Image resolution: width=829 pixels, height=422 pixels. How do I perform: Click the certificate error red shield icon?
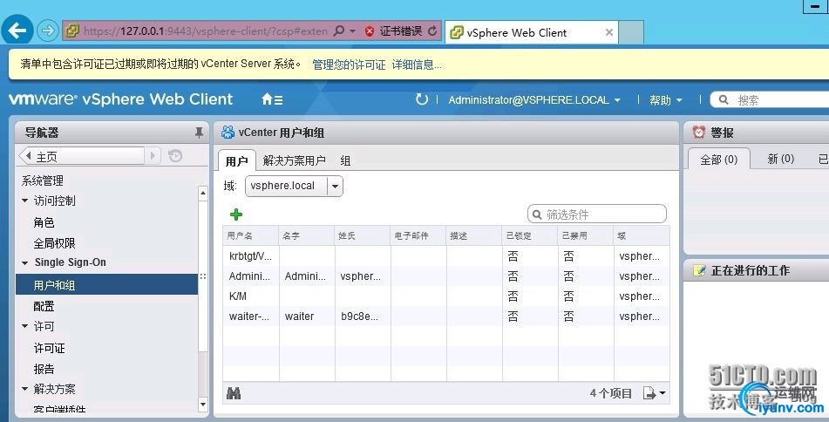[370, 31]
